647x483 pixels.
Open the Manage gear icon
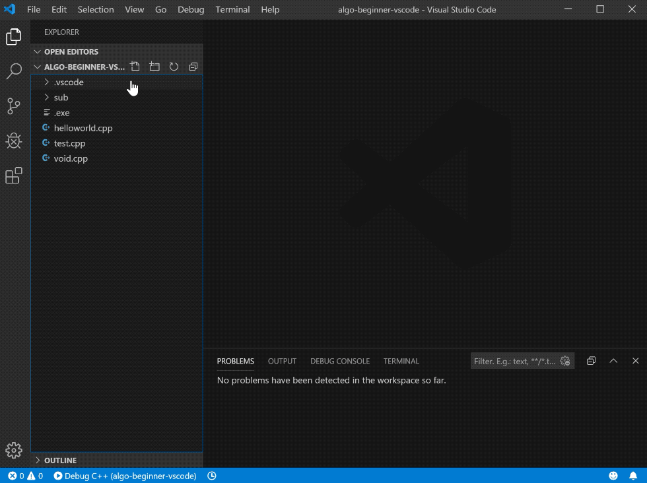14,450
